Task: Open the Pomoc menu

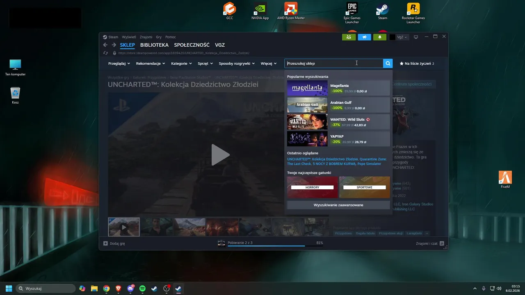Action: [x=171, y=37]
